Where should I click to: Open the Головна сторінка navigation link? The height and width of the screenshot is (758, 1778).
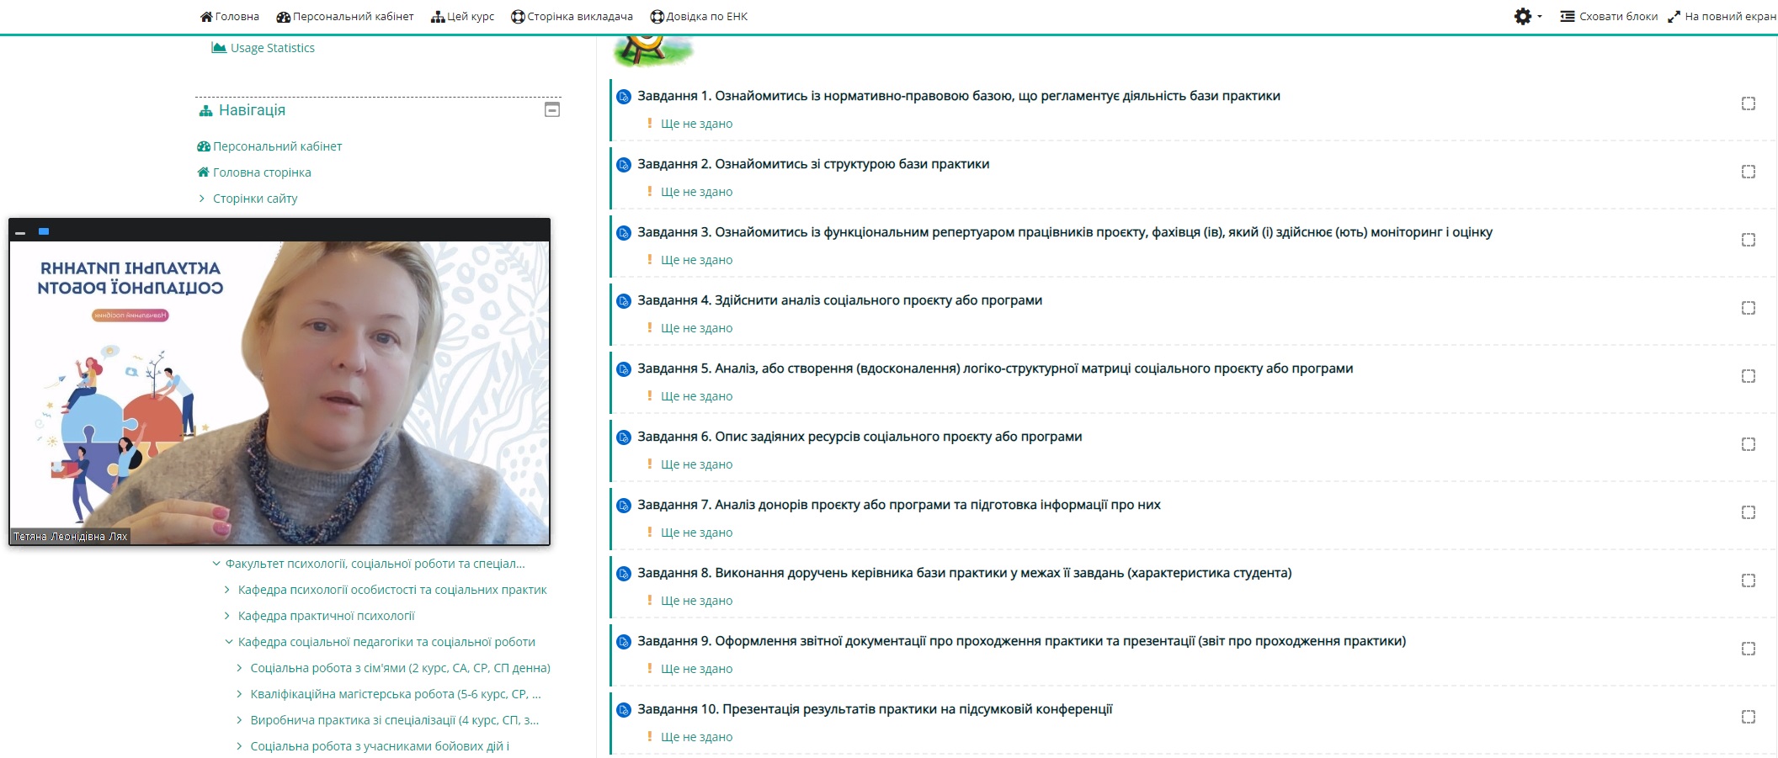click(262, 172)
